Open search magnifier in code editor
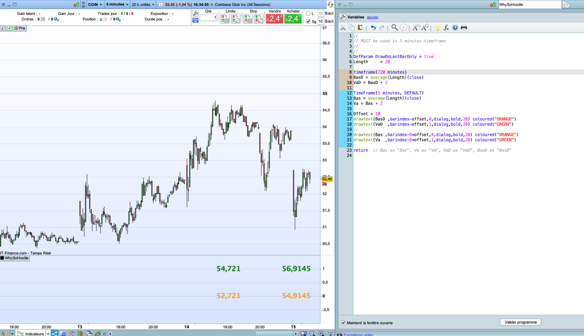584x336 pixels. pos(394,27)
